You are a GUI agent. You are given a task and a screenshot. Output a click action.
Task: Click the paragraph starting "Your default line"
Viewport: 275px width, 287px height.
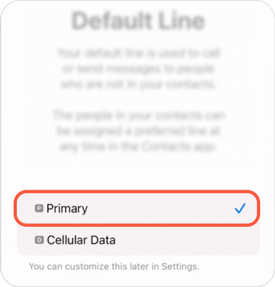pyautogui.click(x=138, y=69)
